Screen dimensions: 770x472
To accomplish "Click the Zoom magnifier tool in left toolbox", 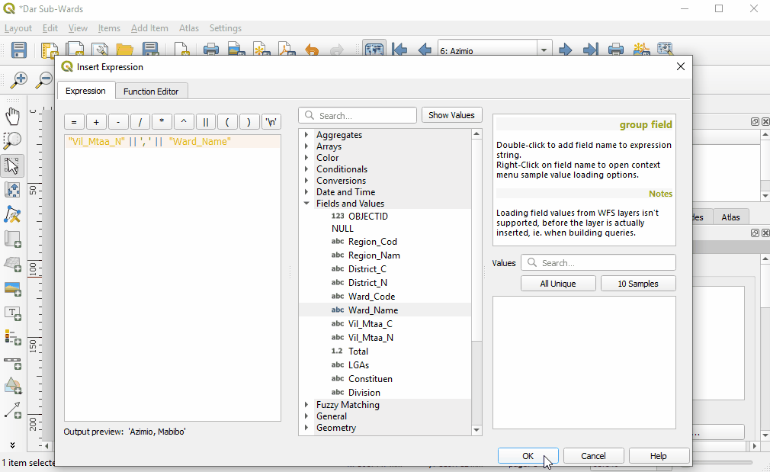I will pyautogui.click(x=13, y=140).
